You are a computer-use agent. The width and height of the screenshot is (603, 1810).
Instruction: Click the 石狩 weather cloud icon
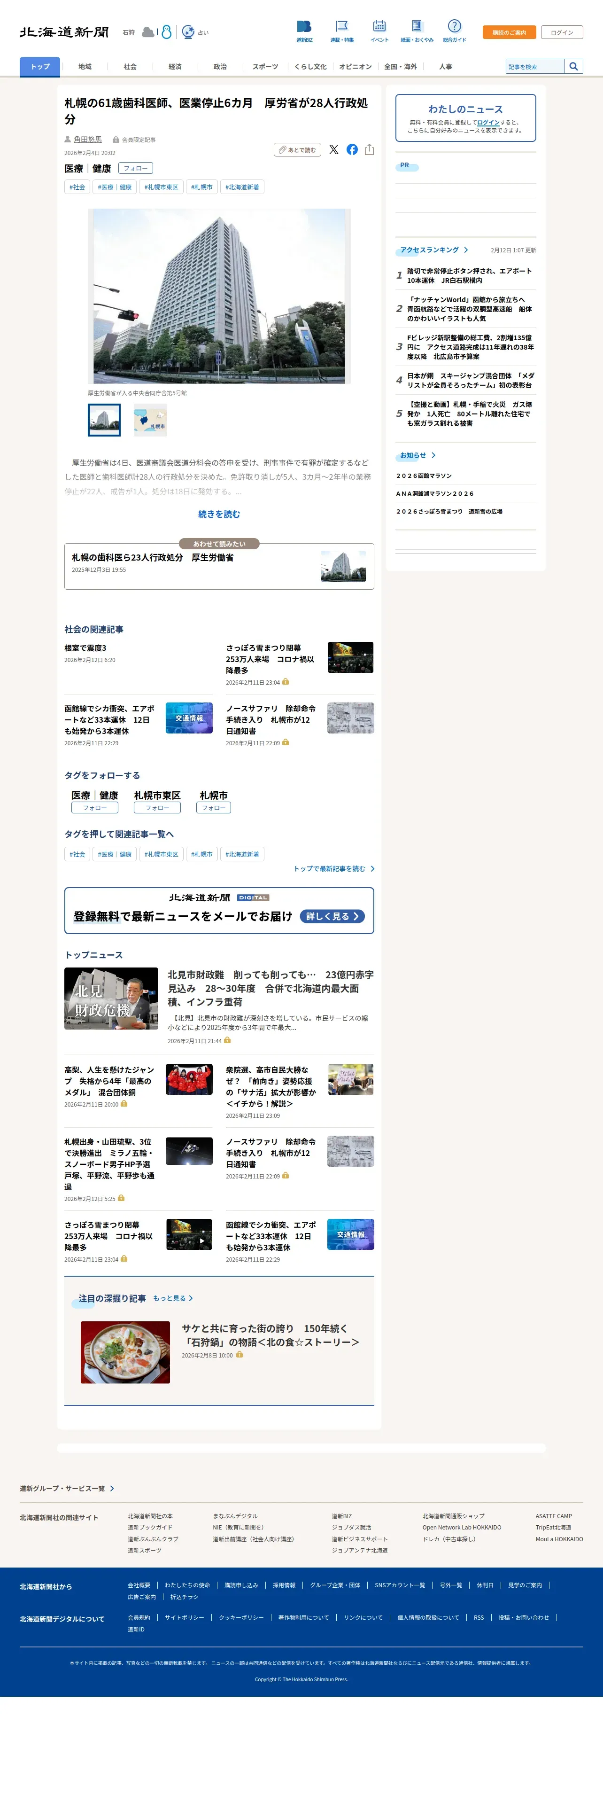(x=148, y=32)
